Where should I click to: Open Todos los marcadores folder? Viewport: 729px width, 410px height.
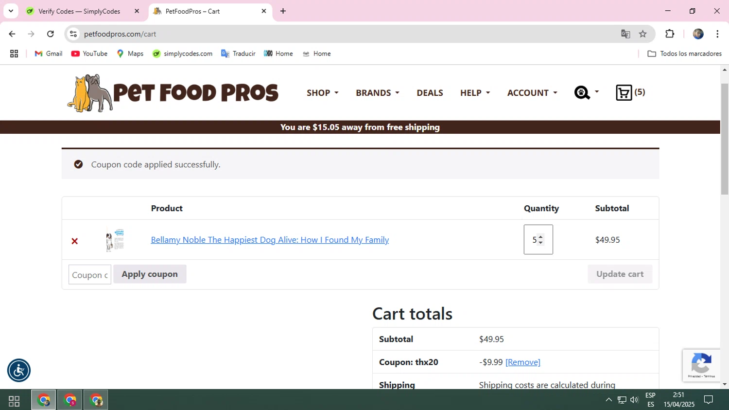point(685,53)
